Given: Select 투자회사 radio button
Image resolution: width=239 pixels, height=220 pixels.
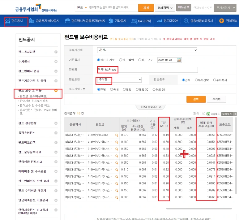Looking at the screenshot, I should pyautogui.click(x=215, y=80).
